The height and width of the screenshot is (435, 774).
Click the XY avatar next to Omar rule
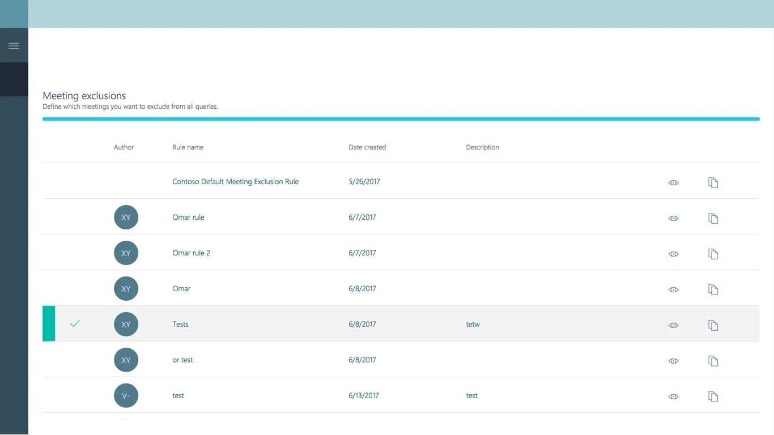126,217
